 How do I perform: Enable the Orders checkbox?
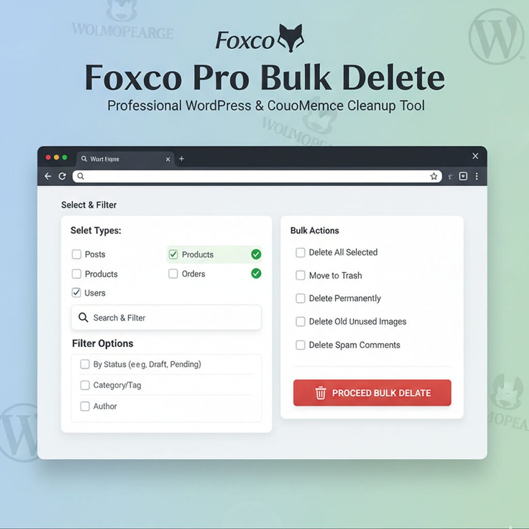pyautogui.click(x=173, y=273)
